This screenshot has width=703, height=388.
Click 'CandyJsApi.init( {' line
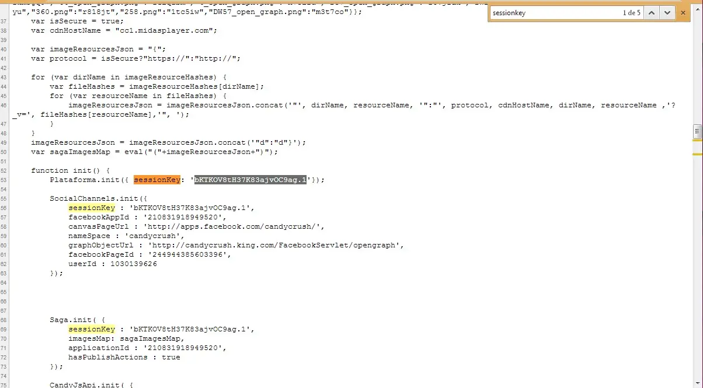tap(92, 385)
